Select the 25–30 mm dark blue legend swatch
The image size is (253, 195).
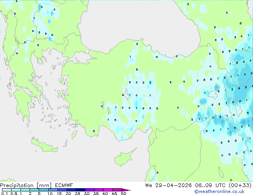click(x=80, y=190)
